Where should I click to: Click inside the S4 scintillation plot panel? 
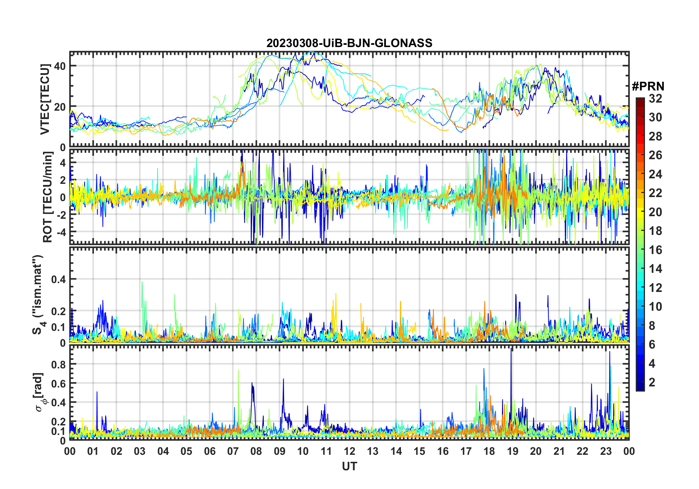point(349,295)
